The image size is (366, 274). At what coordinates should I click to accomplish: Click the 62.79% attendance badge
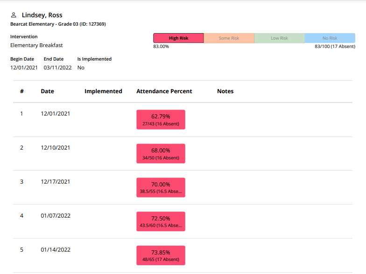click(161, 120)
